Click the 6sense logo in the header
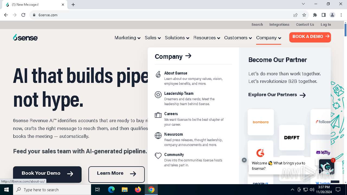The height and width of the screenshot is (195, 347). coord(25,38)
